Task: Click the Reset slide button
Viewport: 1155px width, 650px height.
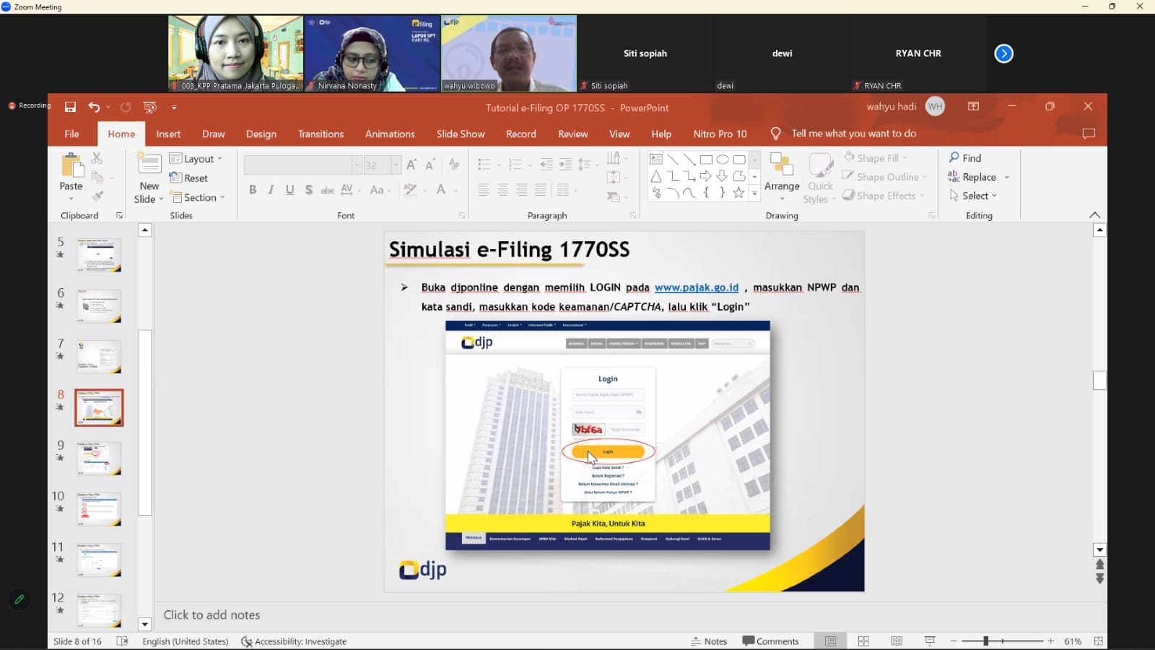Action: (x=189, y=178)
